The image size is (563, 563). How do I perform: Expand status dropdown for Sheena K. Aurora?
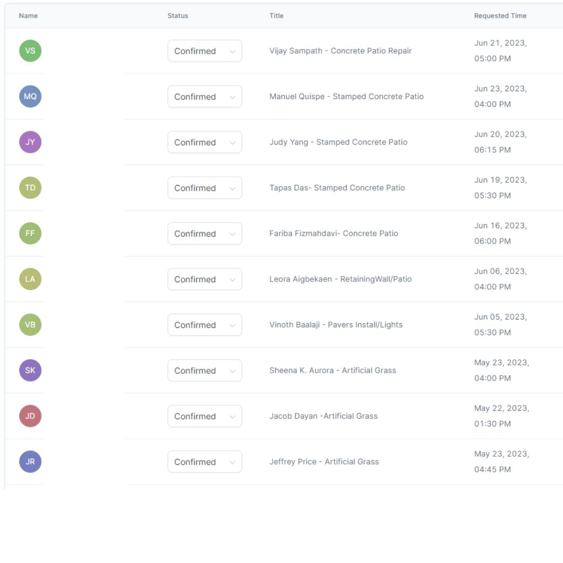pyautogui.click(x=204, y=371)
